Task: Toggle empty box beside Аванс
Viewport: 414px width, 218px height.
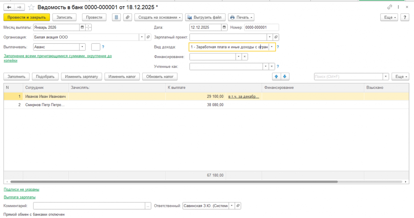Action: click(96, 47)
